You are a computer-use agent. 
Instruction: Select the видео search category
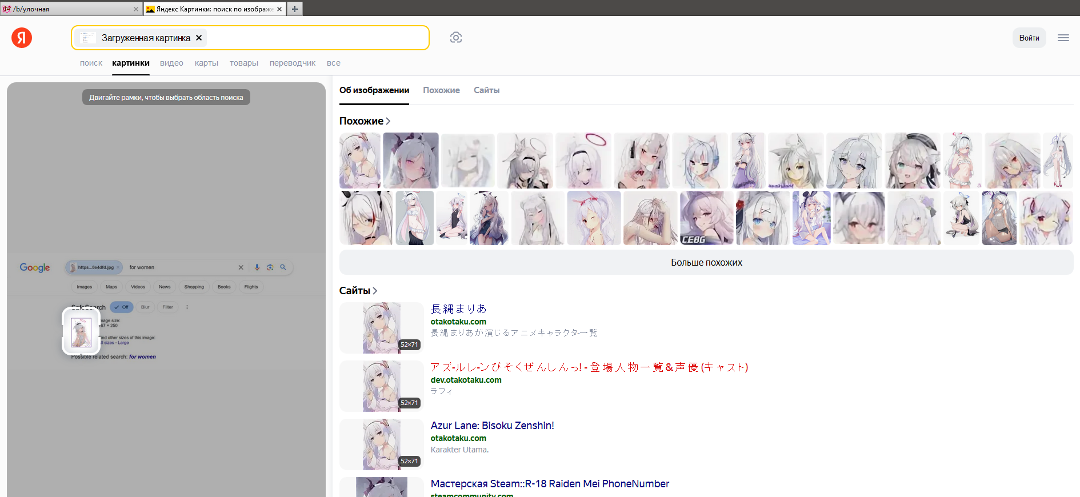(171, 63)
